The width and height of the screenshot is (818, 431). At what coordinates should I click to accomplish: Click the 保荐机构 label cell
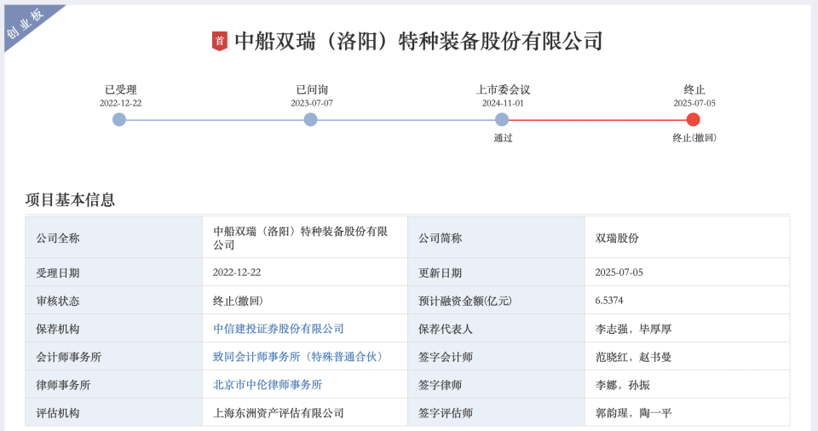pos(113,329)
